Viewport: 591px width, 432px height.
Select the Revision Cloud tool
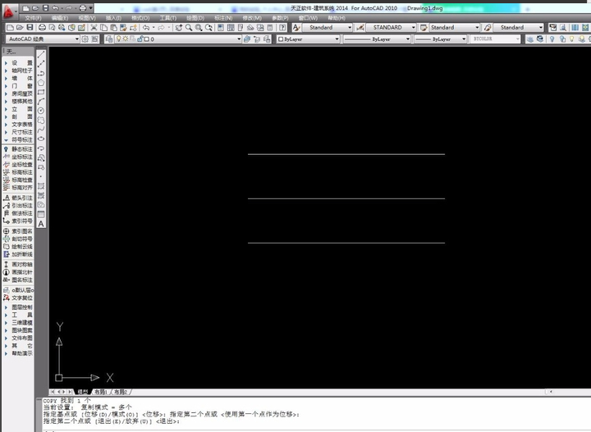[41, 120]
